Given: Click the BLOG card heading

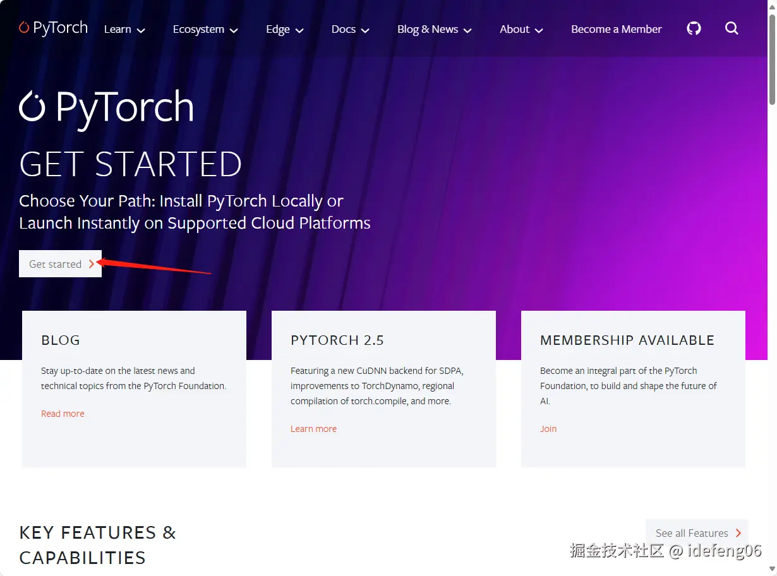Looking at the screenshot, I should coord(61,340).
